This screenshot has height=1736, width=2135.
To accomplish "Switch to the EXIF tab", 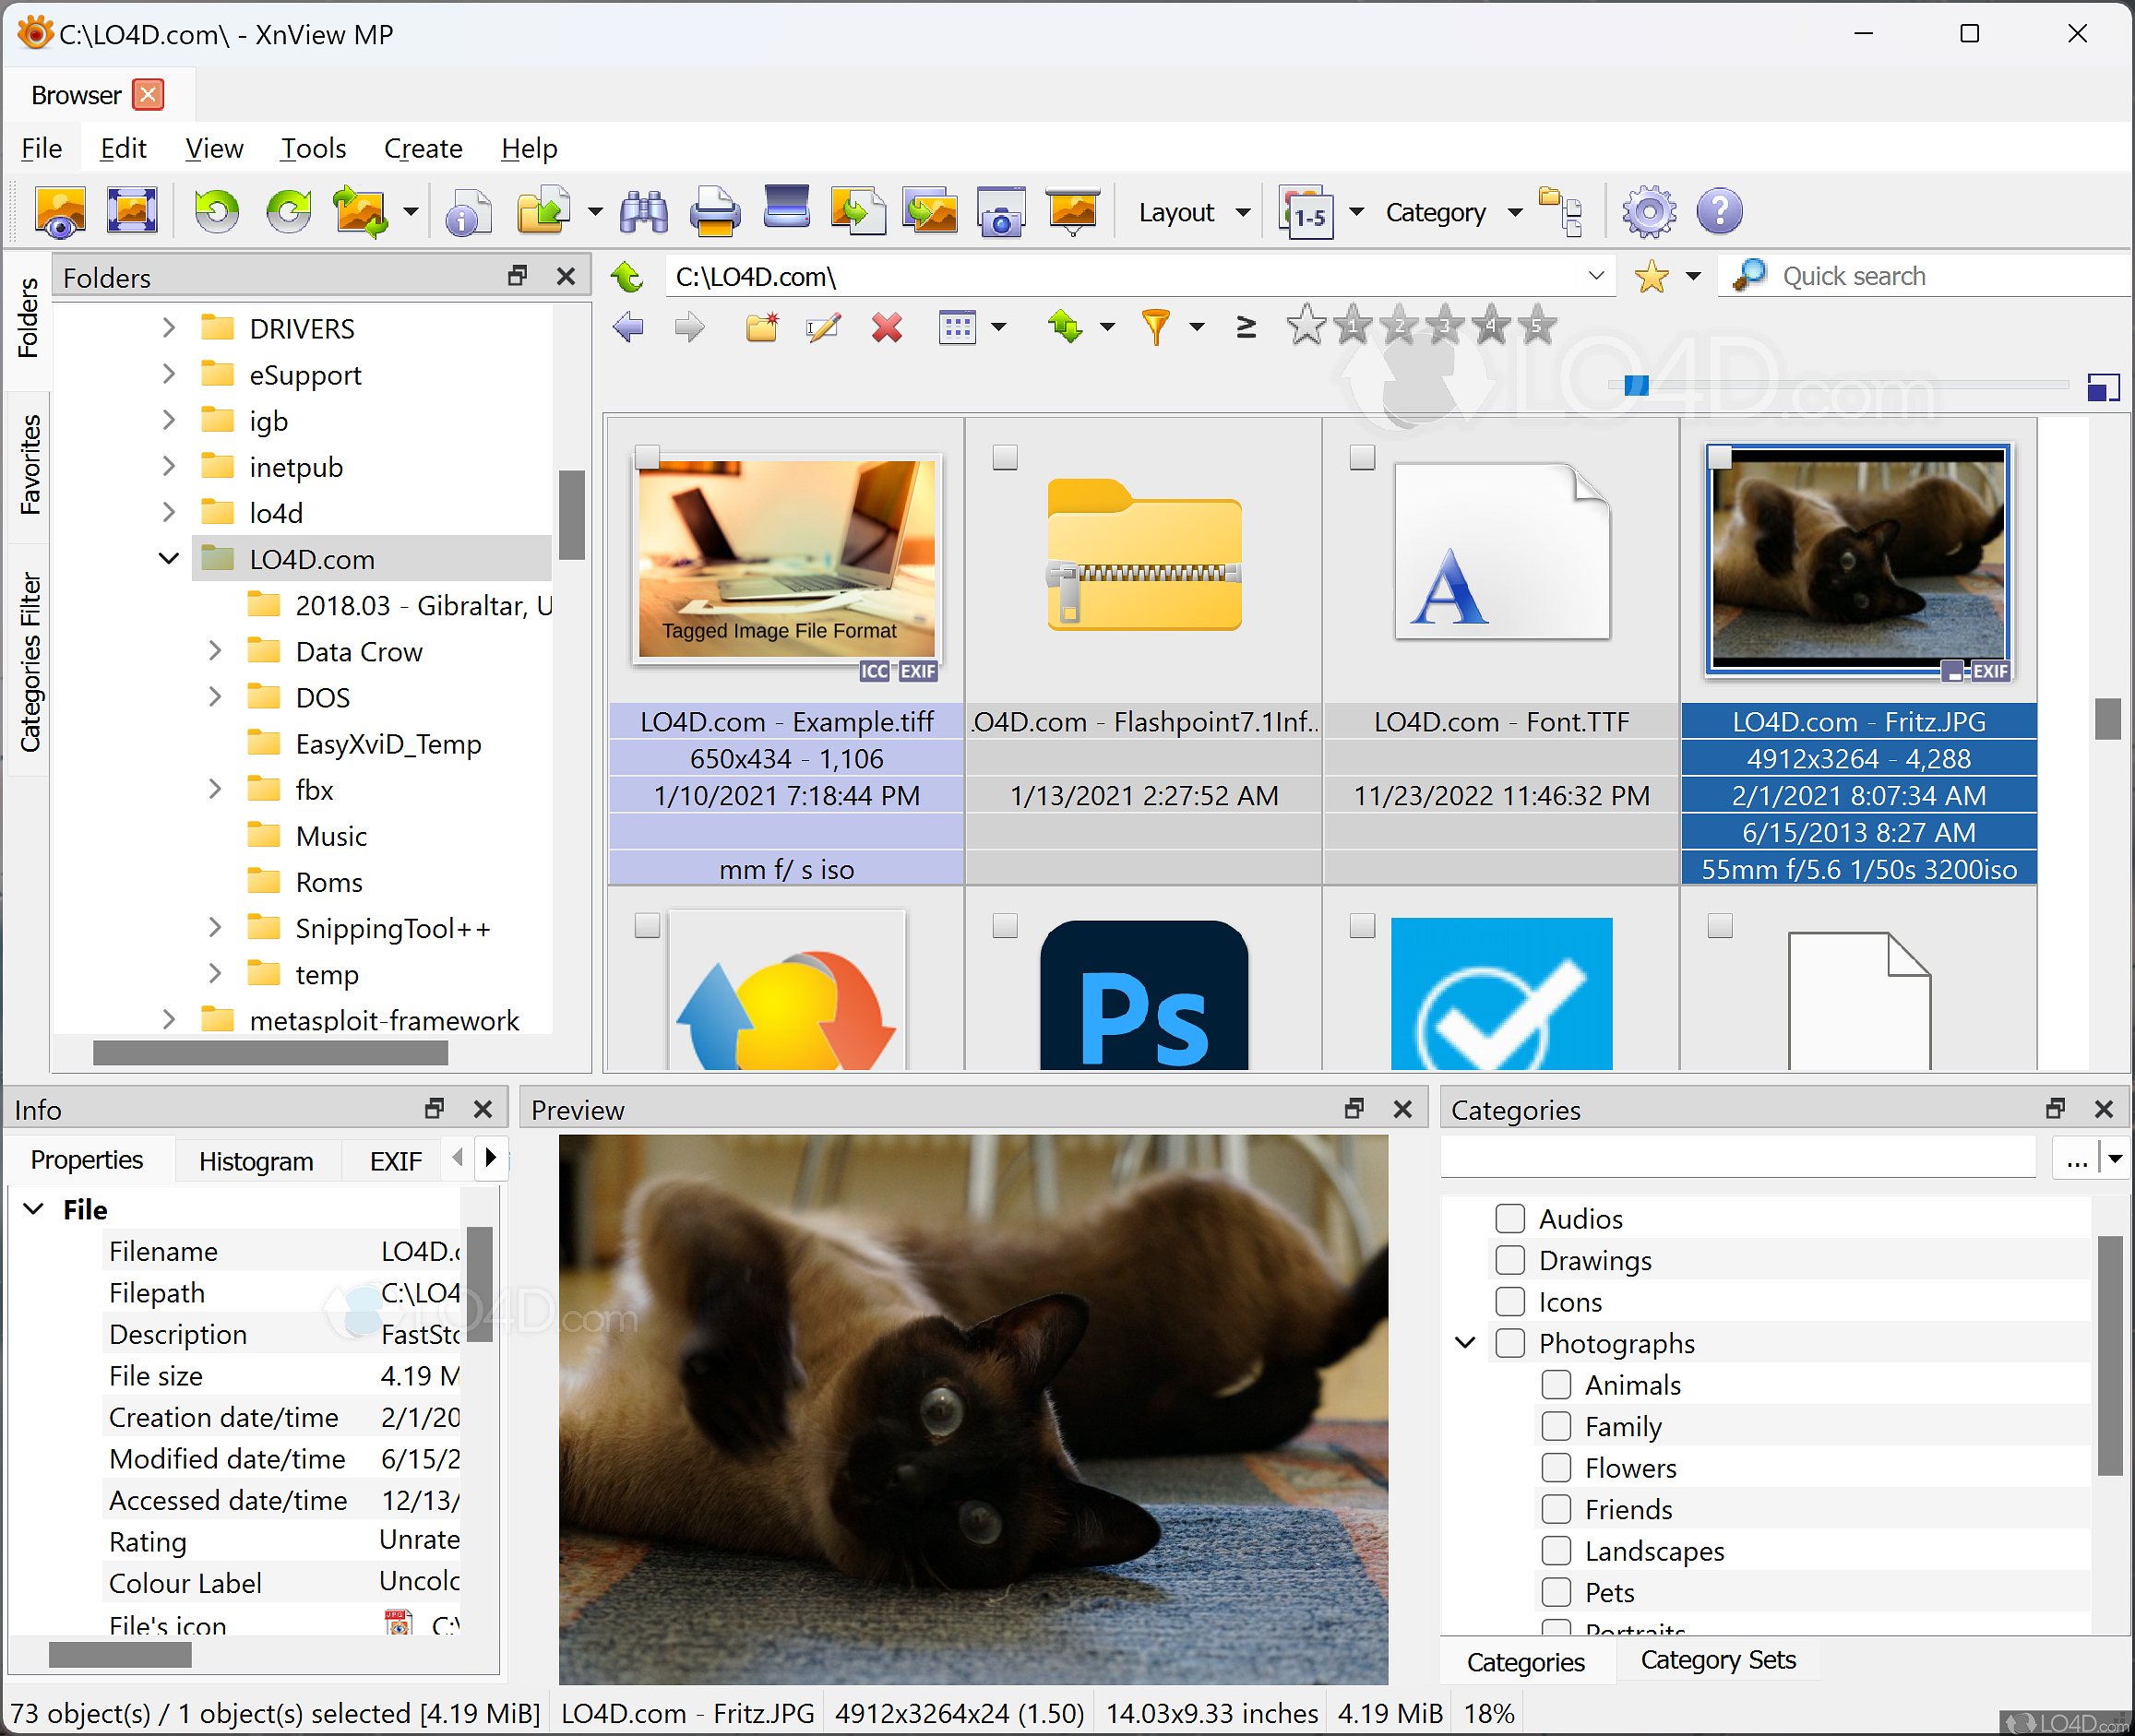I will pyautogui.click(x=396, y=1161).
